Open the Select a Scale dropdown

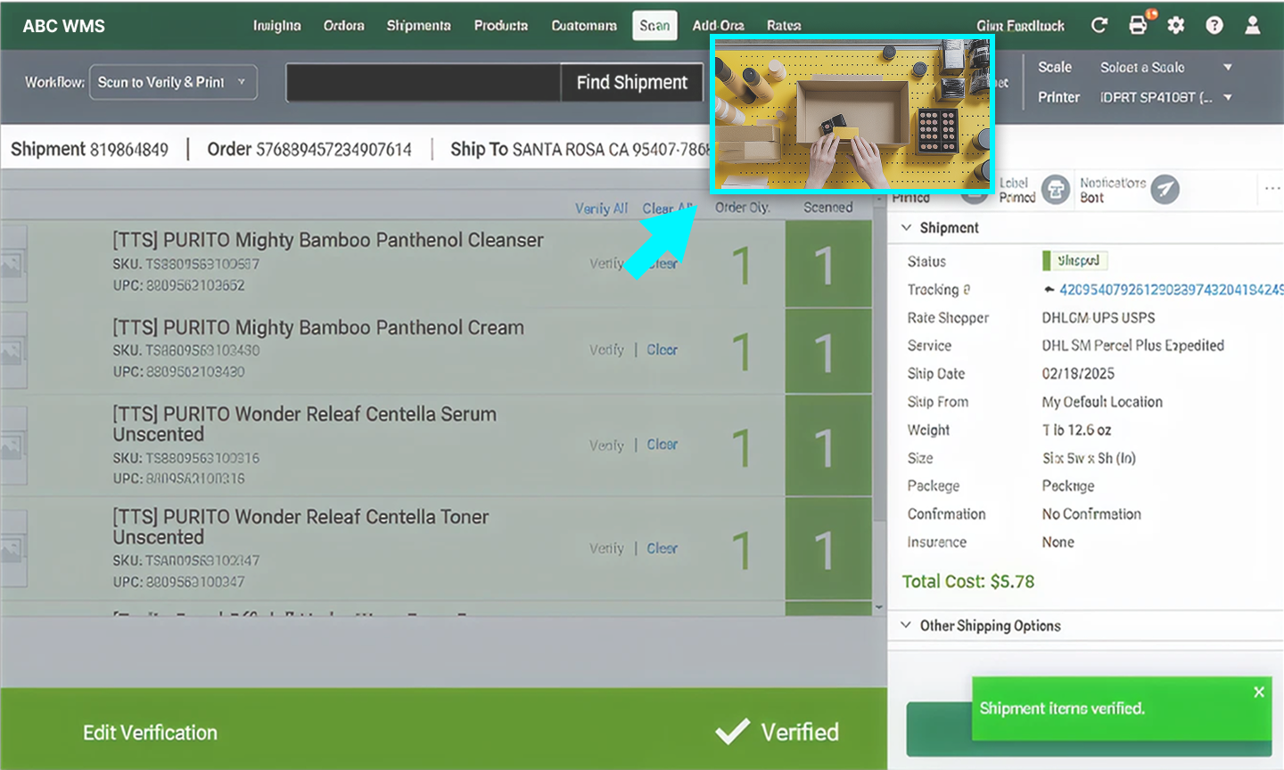pos(1165,68)
